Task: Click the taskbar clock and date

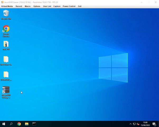Action: pos(145,124)
